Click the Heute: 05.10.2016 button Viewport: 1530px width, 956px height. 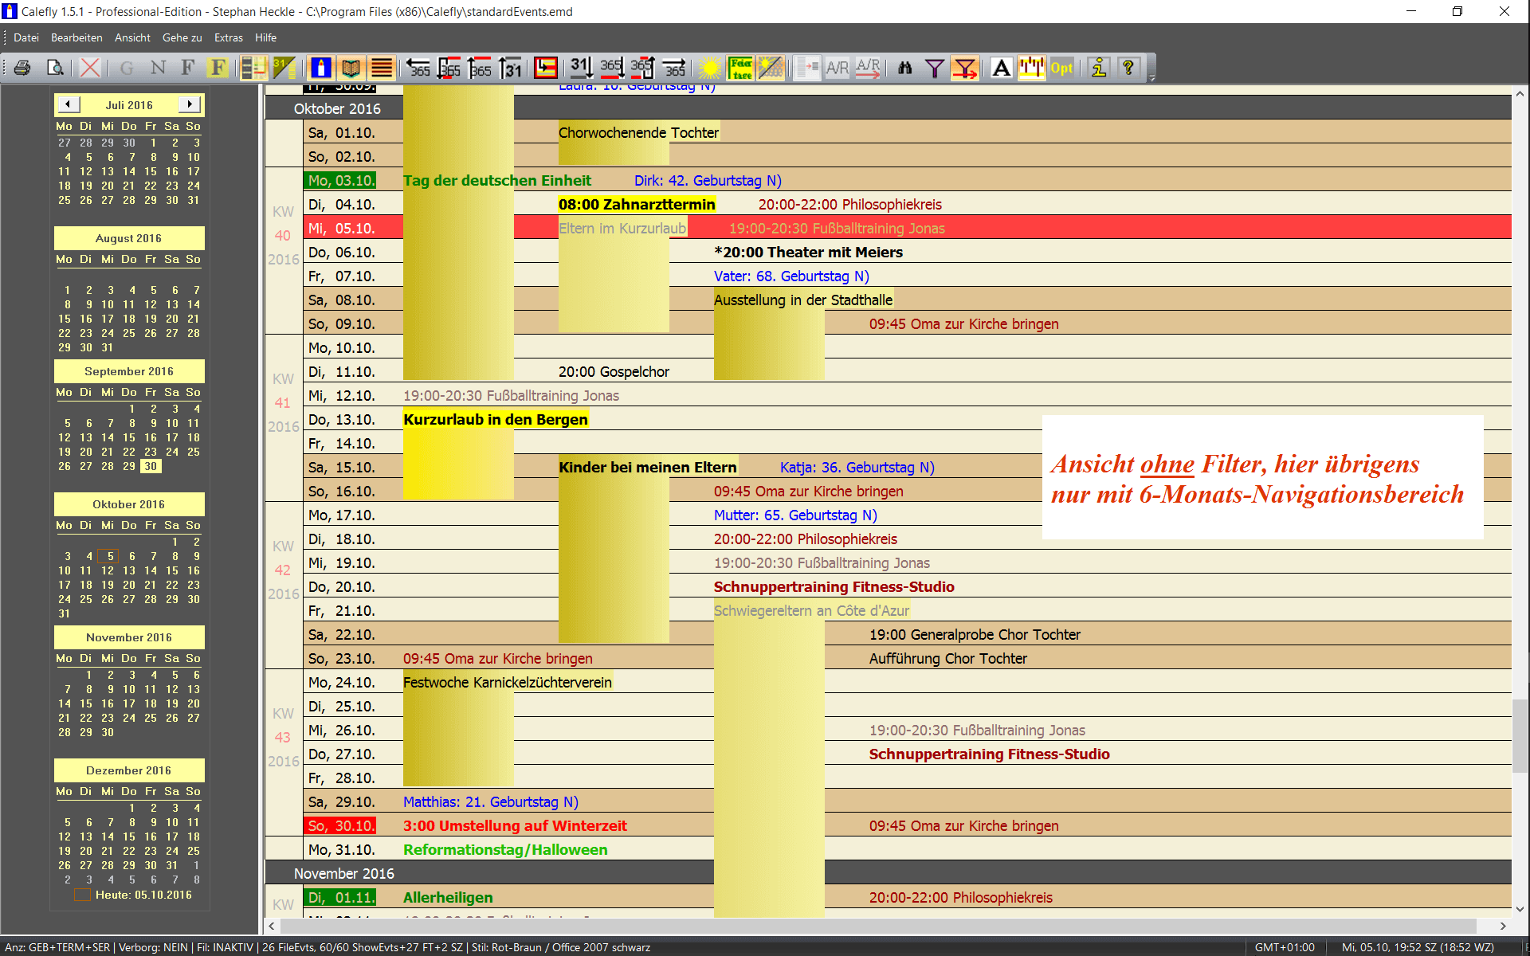point(134,895)
